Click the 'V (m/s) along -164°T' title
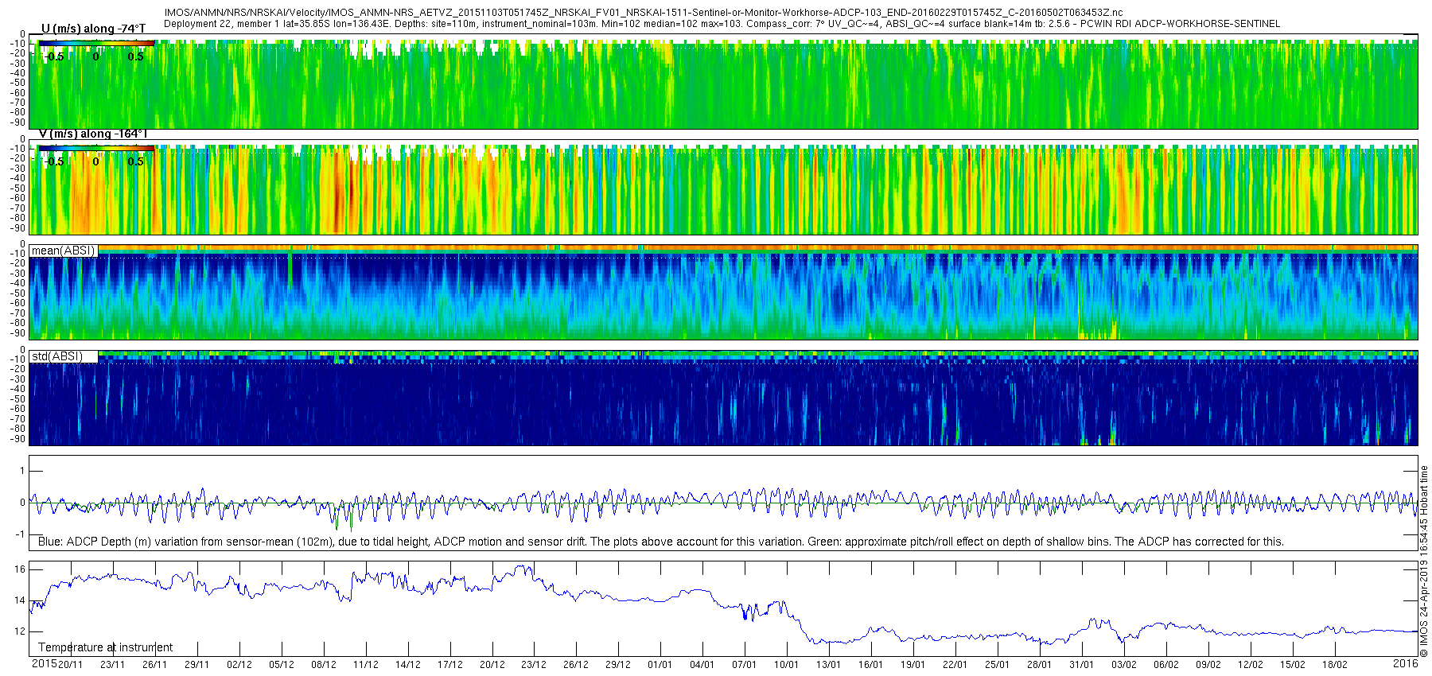The image size is (1432, 676). [93, 134]
